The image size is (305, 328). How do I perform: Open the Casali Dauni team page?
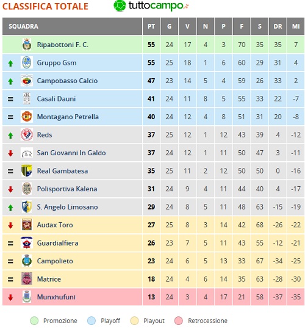[x=56, y=99]
